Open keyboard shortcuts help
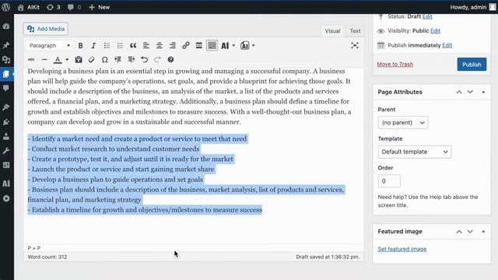Screen dimensions: 498x280 tap(170, 60)
